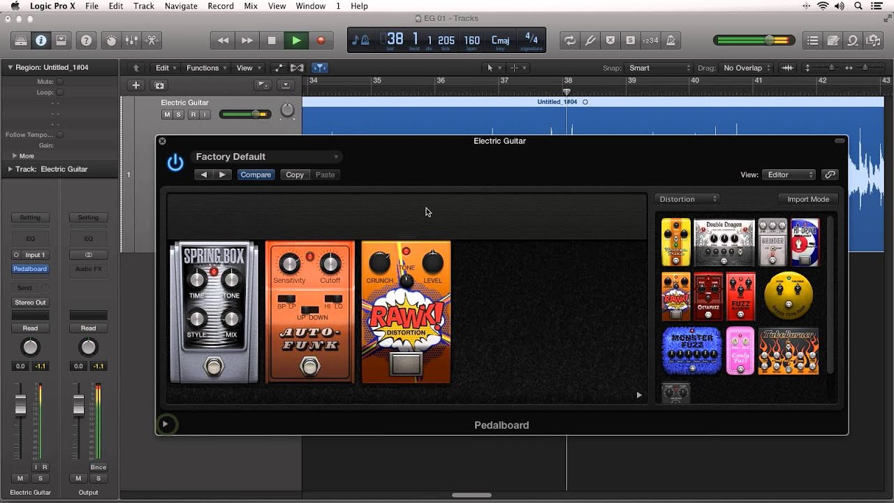Toggle the Solo S button in control bar
The width and height of the screenshot is (894, 503).
(631, 41)
